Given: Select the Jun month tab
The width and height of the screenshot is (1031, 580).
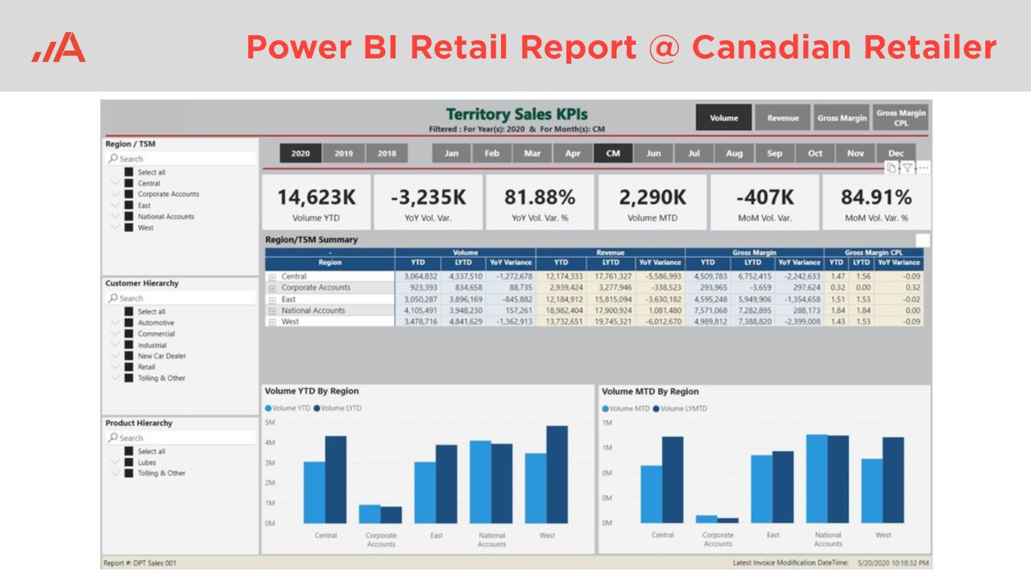Looking at the screenshot, I should point(653,153).
